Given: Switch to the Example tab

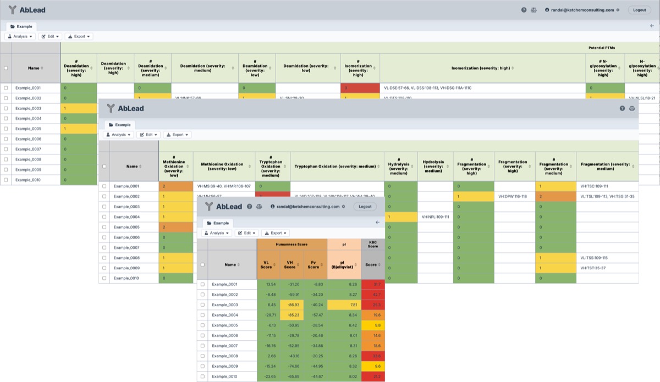Looking at the screenshot, I should 220,223.
